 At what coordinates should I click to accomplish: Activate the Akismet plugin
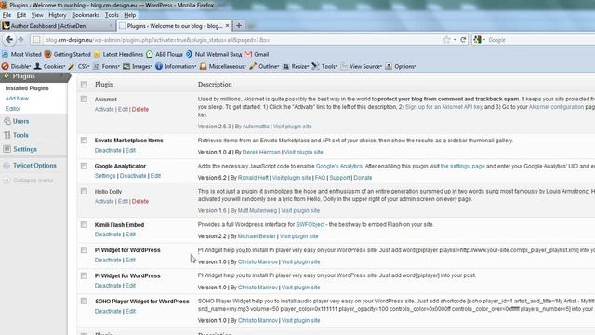[104, 109]
